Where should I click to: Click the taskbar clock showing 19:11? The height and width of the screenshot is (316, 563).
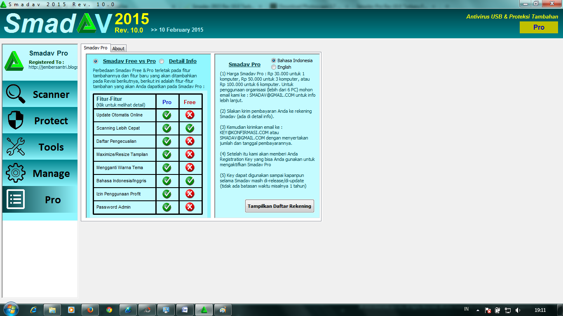540,310
